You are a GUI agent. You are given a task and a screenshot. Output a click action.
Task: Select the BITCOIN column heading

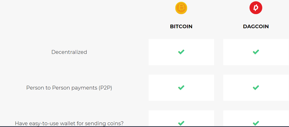181,26
